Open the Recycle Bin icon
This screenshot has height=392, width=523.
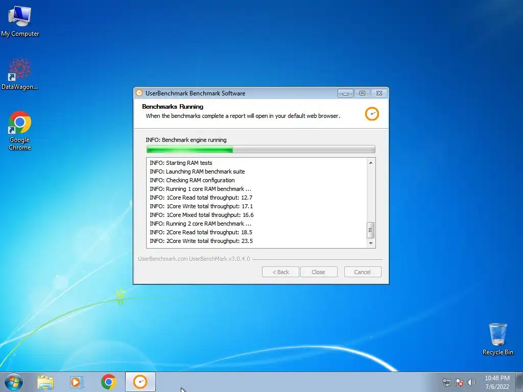click(497, 339)
